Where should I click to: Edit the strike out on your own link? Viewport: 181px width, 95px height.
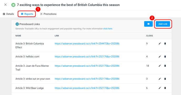160,79
